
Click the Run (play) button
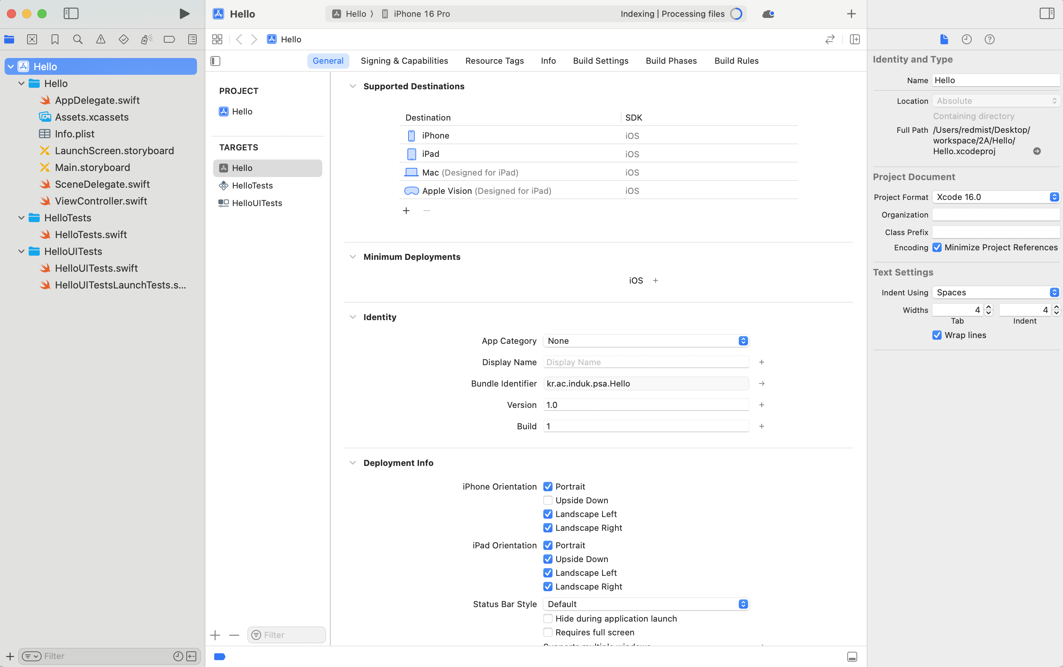click(x=184, y=14)
